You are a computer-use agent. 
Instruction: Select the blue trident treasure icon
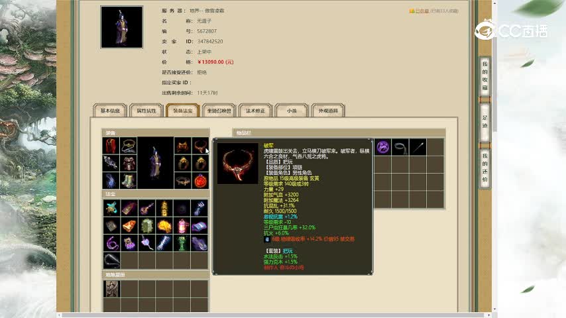[x=199, y=208]
